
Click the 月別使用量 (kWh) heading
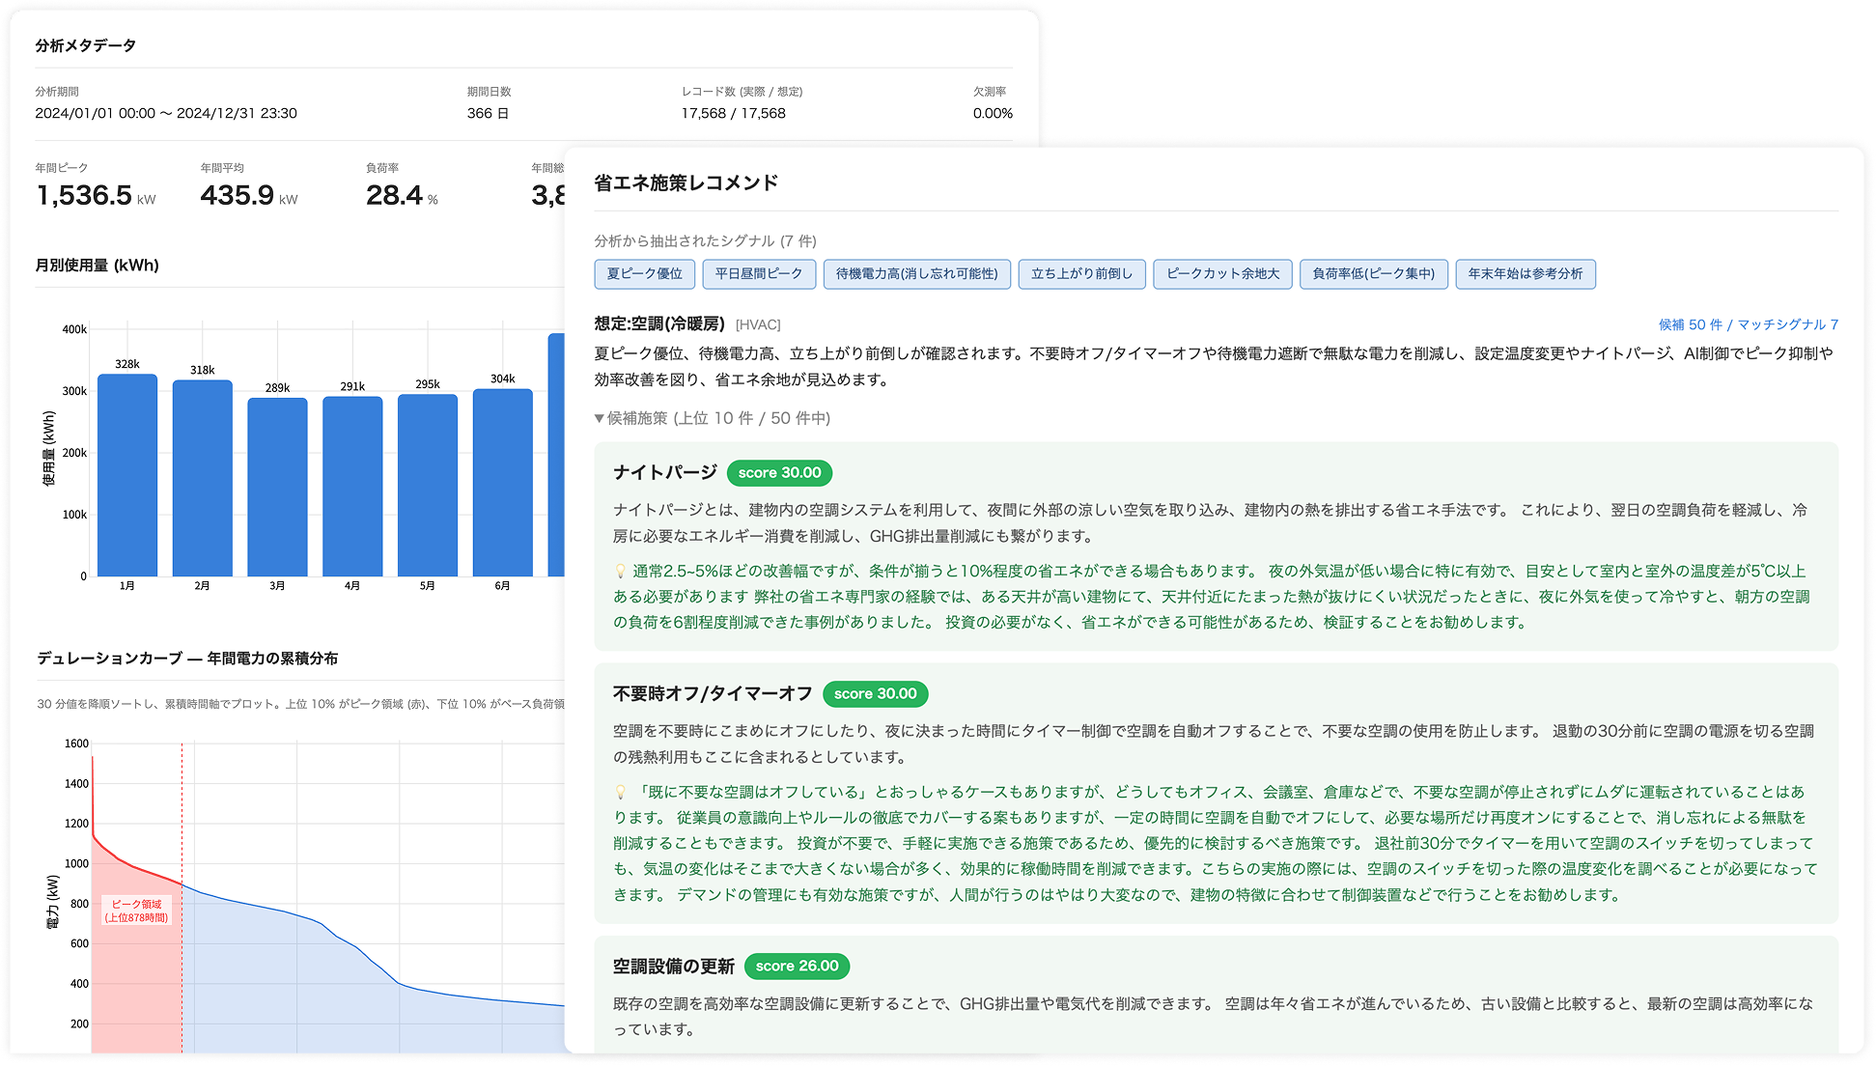point(98,266)
